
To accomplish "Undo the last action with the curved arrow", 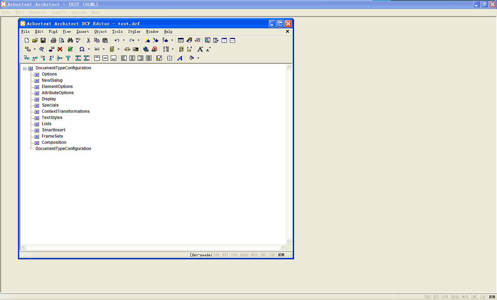I will click(x=117, y=40).
